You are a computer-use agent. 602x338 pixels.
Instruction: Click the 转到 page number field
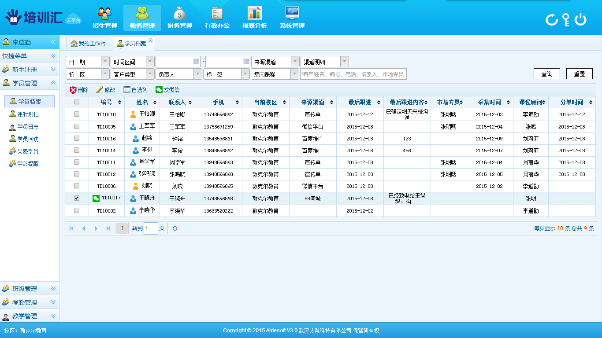(x=151, y=228)
